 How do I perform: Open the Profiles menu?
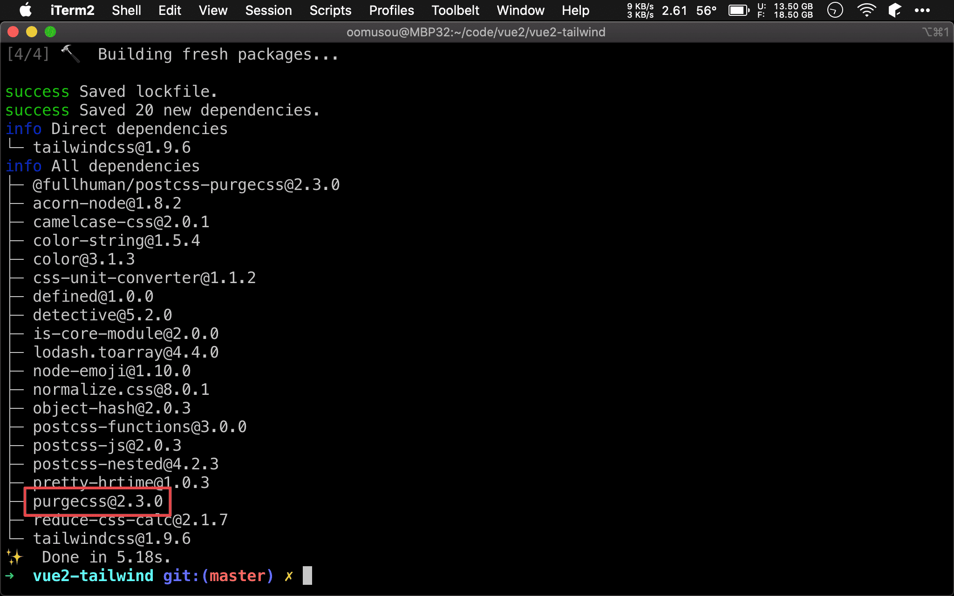pyautogui.click(x=391, y=10)
